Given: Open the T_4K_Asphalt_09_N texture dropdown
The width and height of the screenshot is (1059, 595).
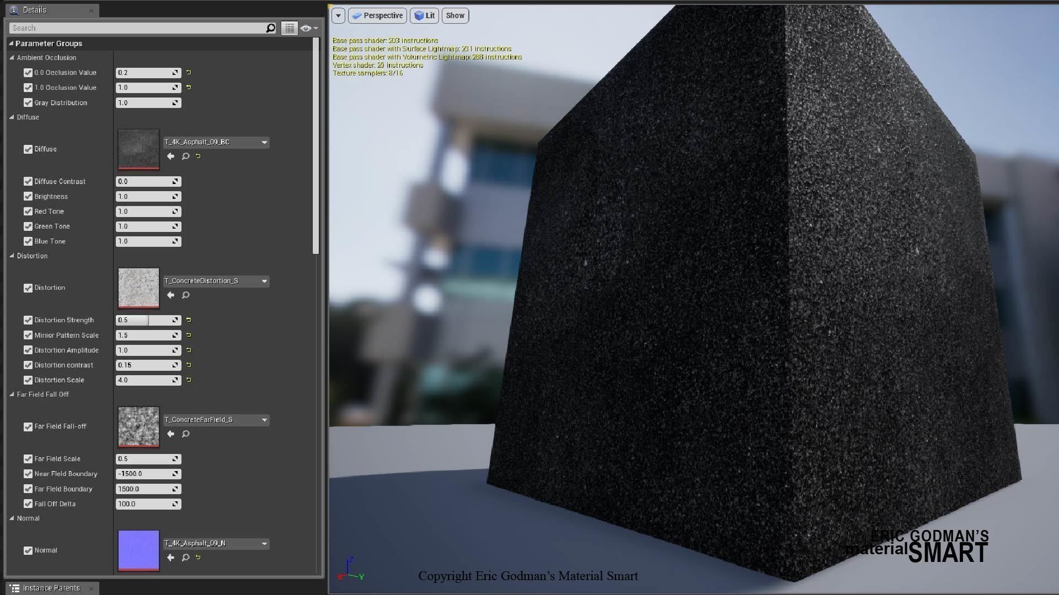Looking at the screenshot, I should coord(216,543).
